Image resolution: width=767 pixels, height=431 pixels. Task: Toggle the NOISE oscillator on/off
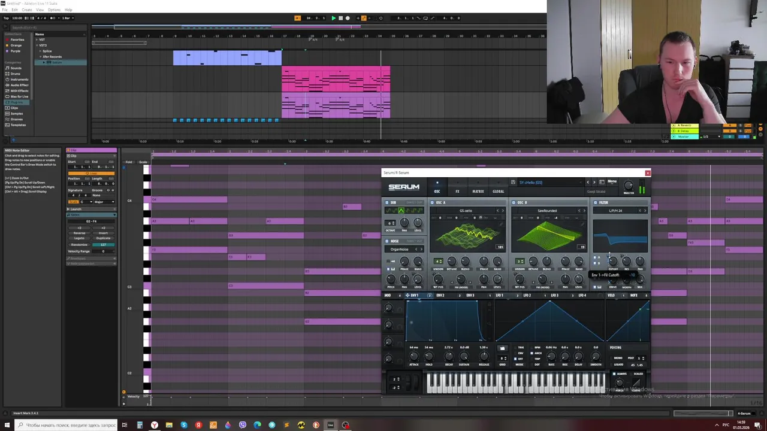387,241
